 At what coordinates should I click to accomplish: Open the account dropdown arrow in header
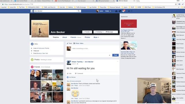pyautogui.click(x=132, y=11)
